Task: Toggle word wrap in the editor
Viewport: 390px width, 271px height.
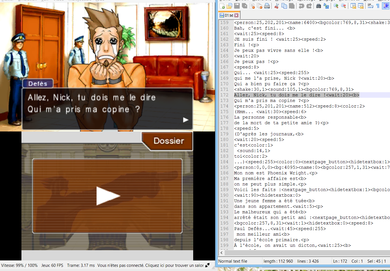Action: [371, 6]
